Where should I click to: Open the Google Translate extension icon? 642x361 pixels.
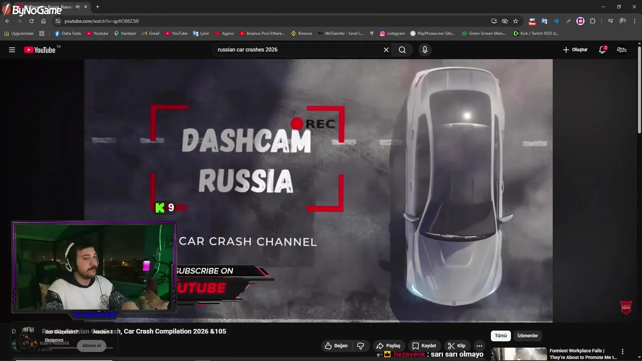(544, 21)
